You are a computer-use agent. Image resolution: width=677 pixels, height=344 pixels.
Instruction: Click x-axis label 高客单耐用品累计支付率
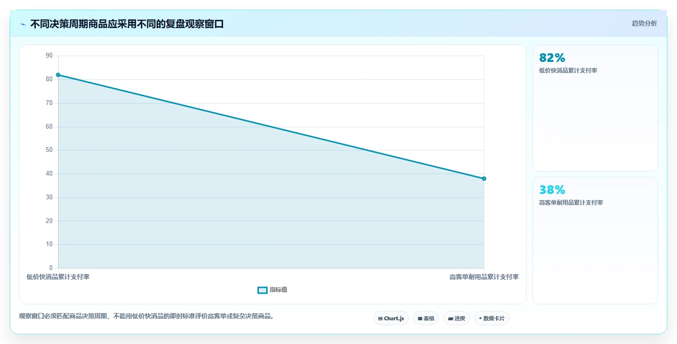484,277
